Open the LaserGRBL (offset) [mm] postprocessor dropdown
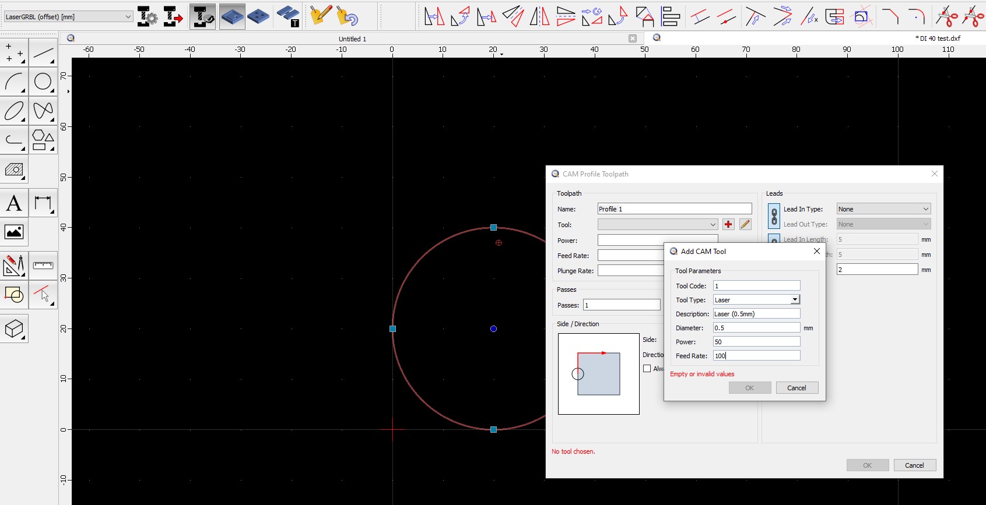 [69, 17]
